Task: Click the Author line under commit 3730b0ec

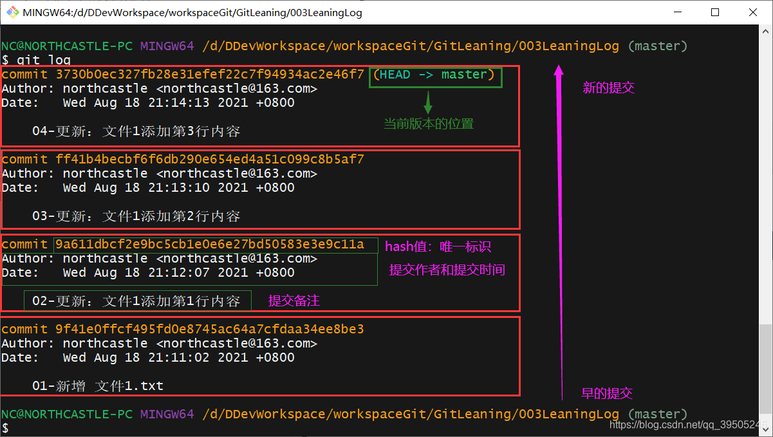Action: [x=160, y=89]
